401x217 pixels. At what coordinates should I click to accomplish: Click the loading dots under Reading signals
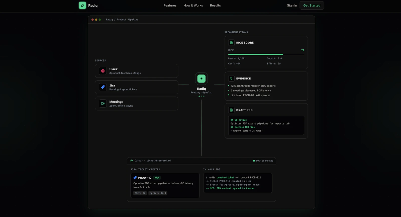[202, 96]
